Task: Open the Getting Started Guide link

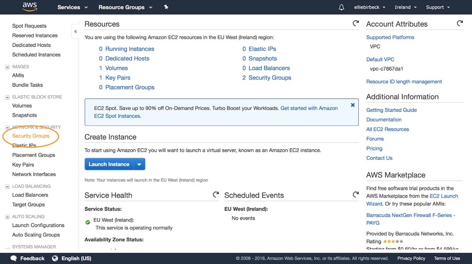Action: (x=391, y=110)
